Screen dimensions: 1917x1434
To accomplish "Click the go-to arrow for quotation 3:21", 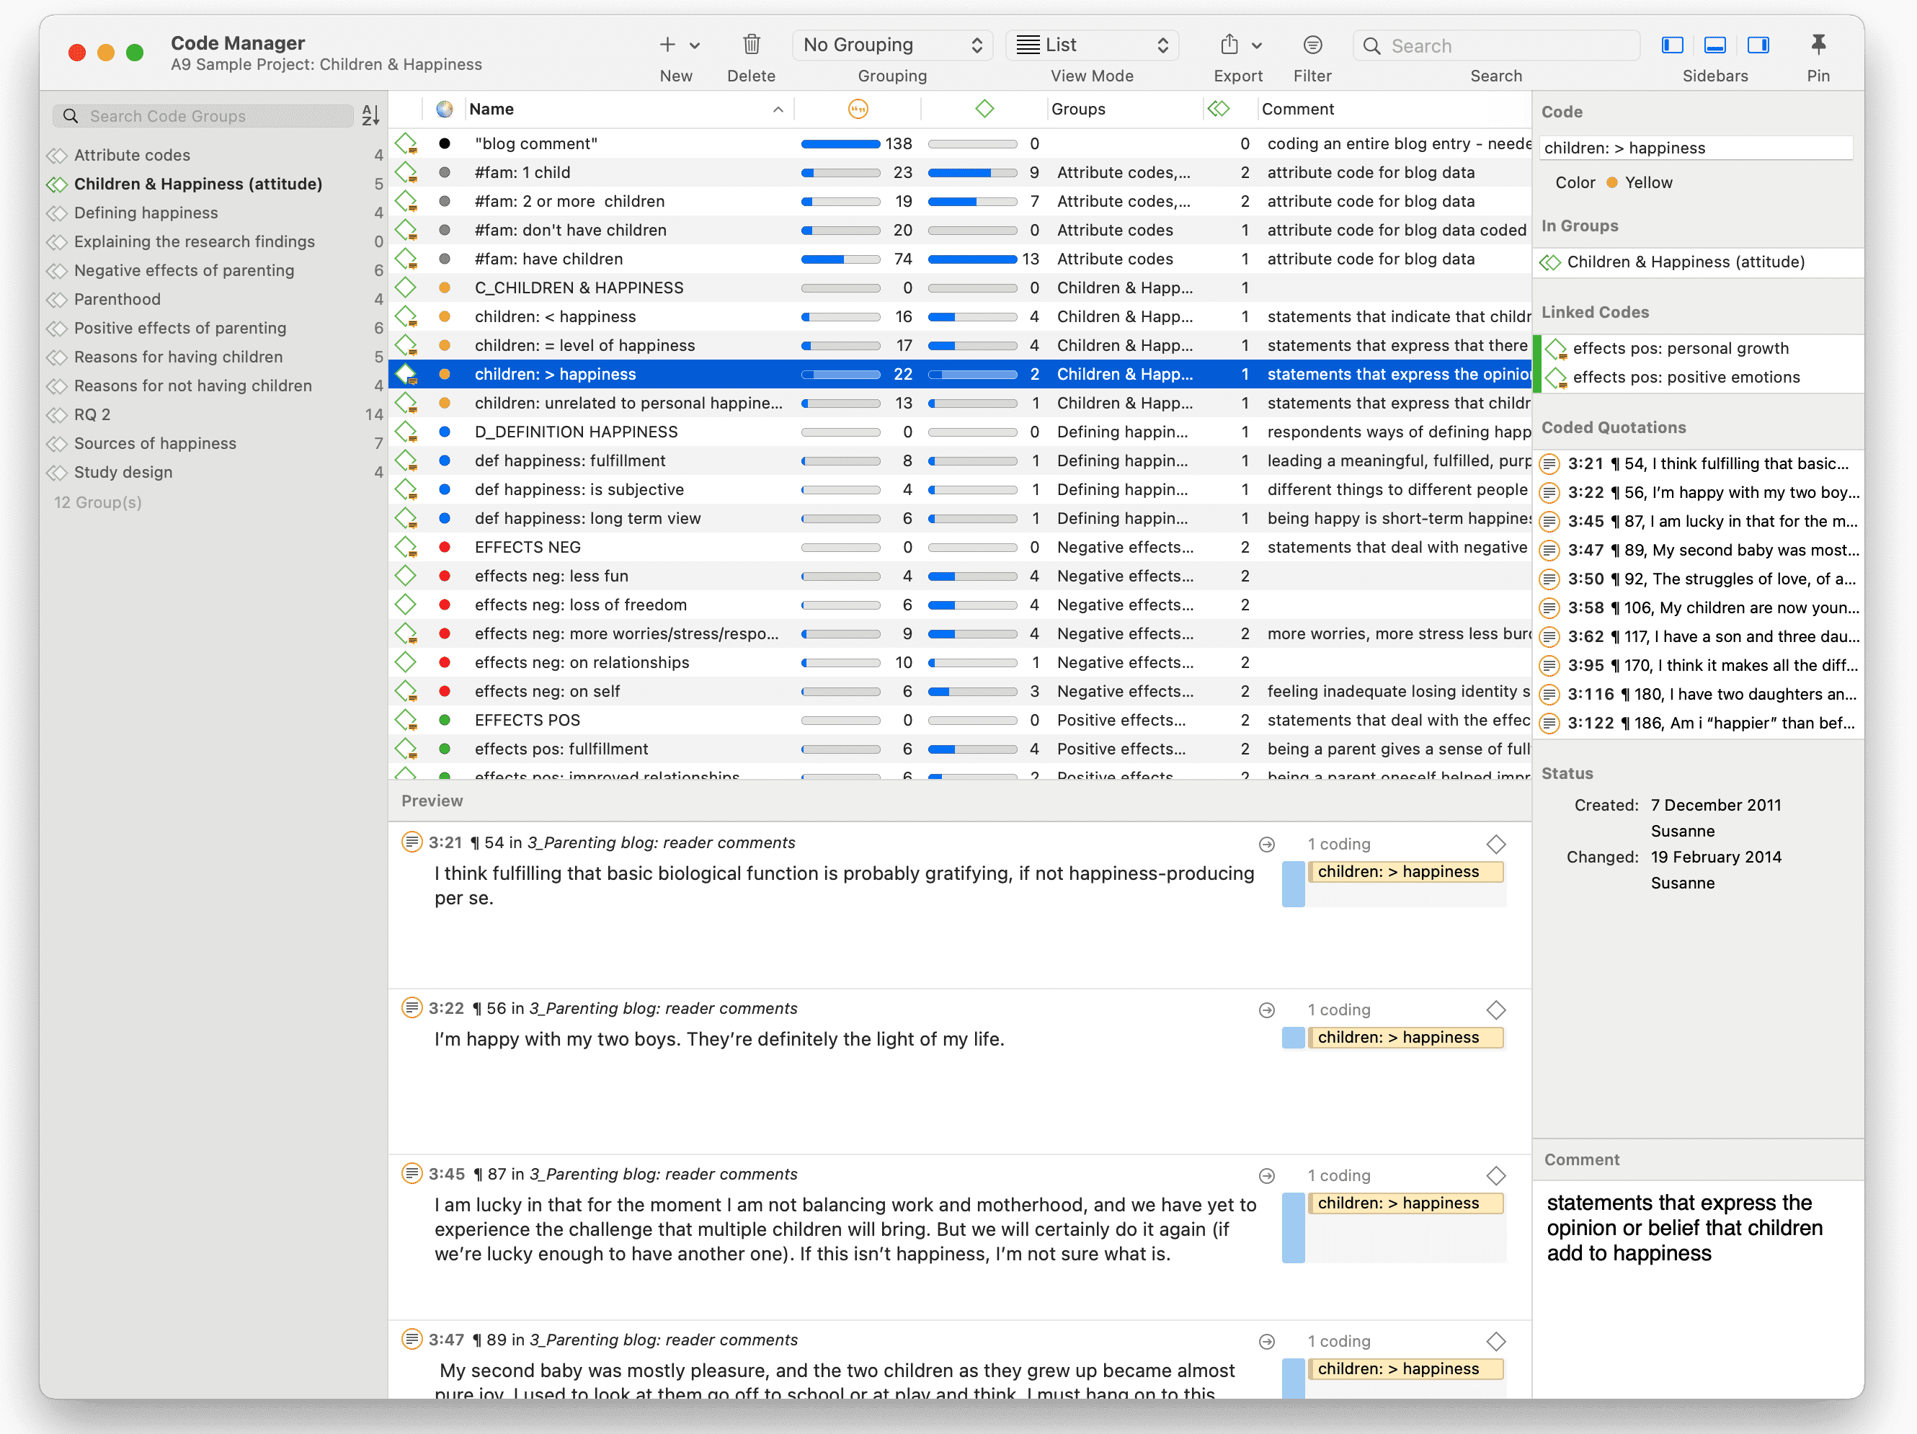I will pos(1266,844).
